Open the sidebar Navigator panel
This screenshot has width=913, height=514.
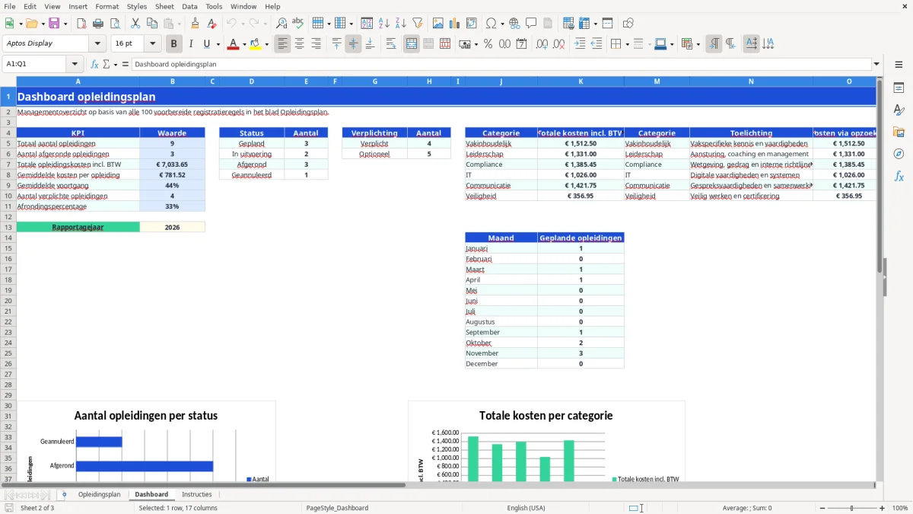[899, 154]
